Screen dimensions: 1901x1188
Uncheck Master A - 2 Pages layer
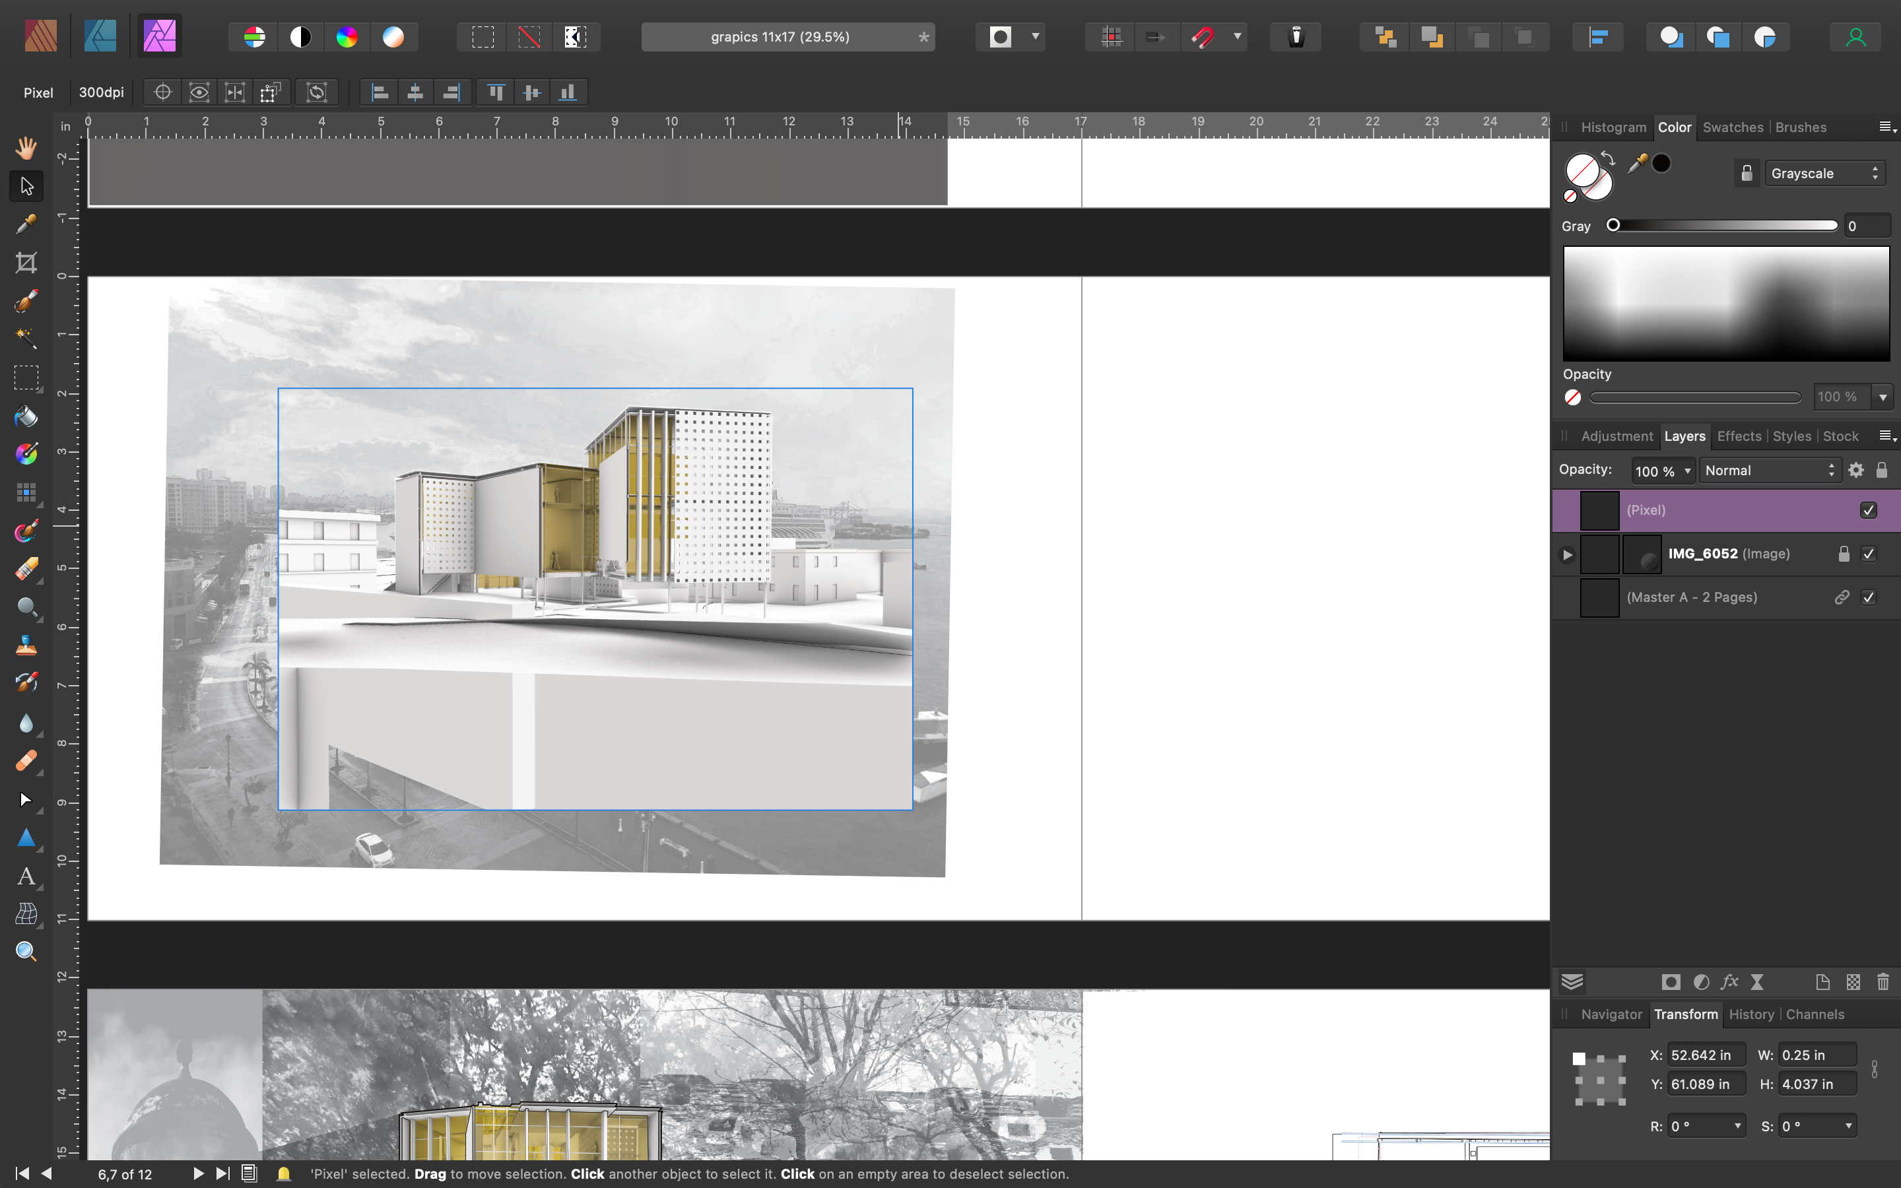(x=1868, y=597)
